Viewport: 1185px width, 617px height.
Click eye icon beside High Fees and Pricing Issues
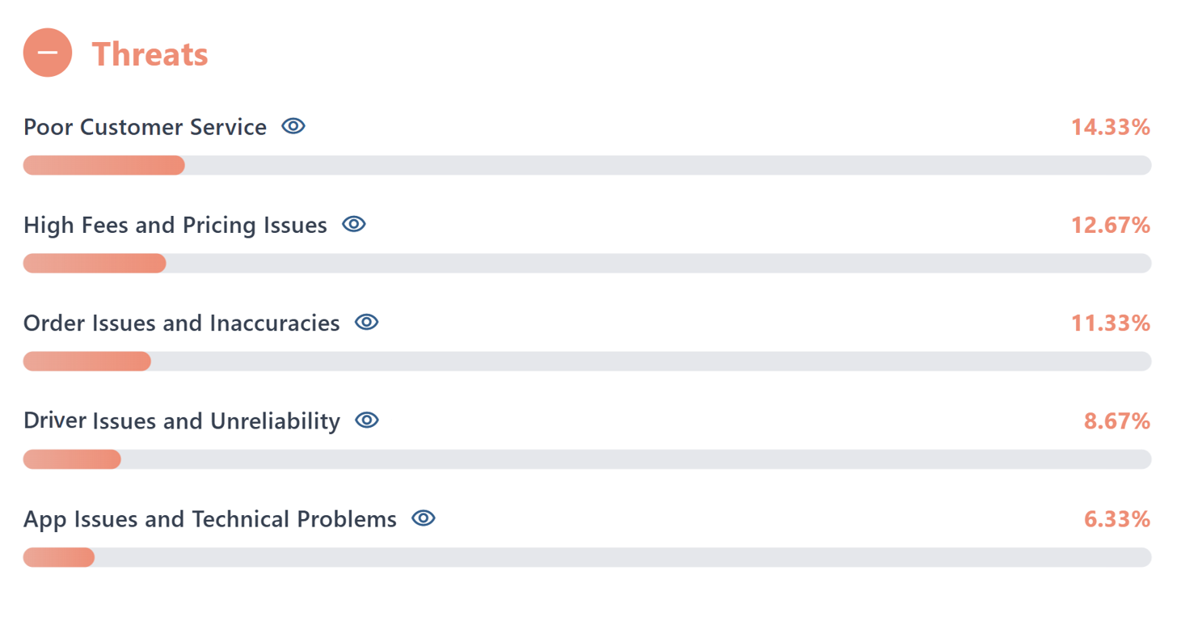coord(354,224)
